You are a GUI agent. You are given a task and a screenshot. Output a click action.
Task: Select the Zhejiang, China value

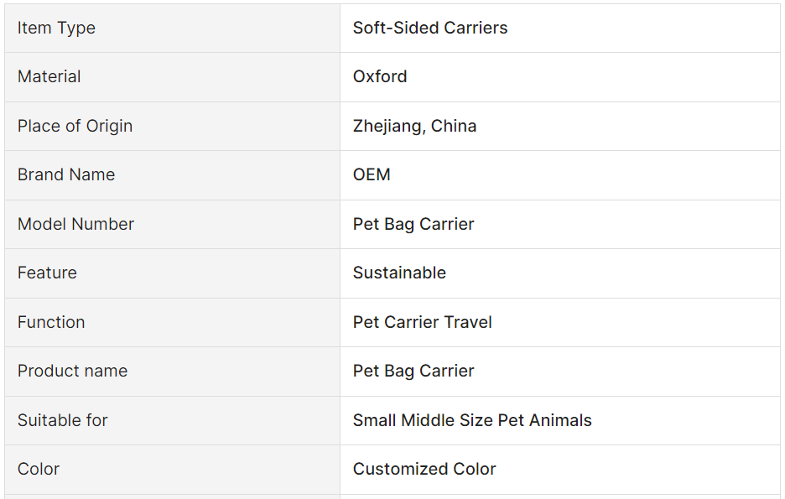[414, 126]
